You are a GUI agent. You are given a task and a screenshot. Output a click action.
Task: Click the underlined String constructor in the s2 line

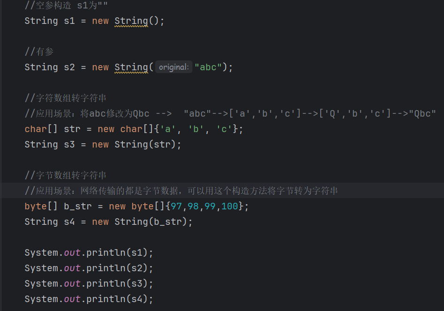131,67
